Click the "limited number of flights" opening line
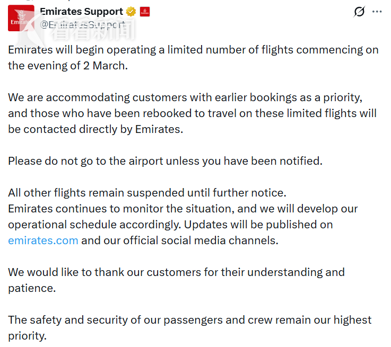391x347 pixels. tap(193, 50)
